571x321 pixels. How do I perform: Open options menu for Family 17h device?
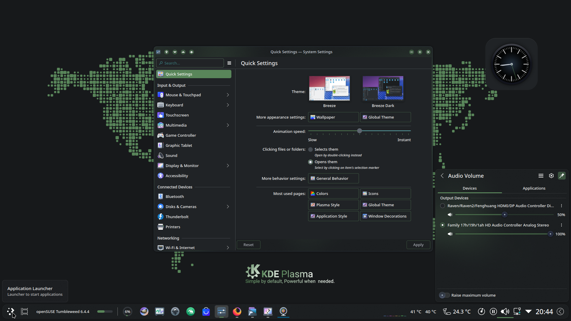tap(561, 225)
